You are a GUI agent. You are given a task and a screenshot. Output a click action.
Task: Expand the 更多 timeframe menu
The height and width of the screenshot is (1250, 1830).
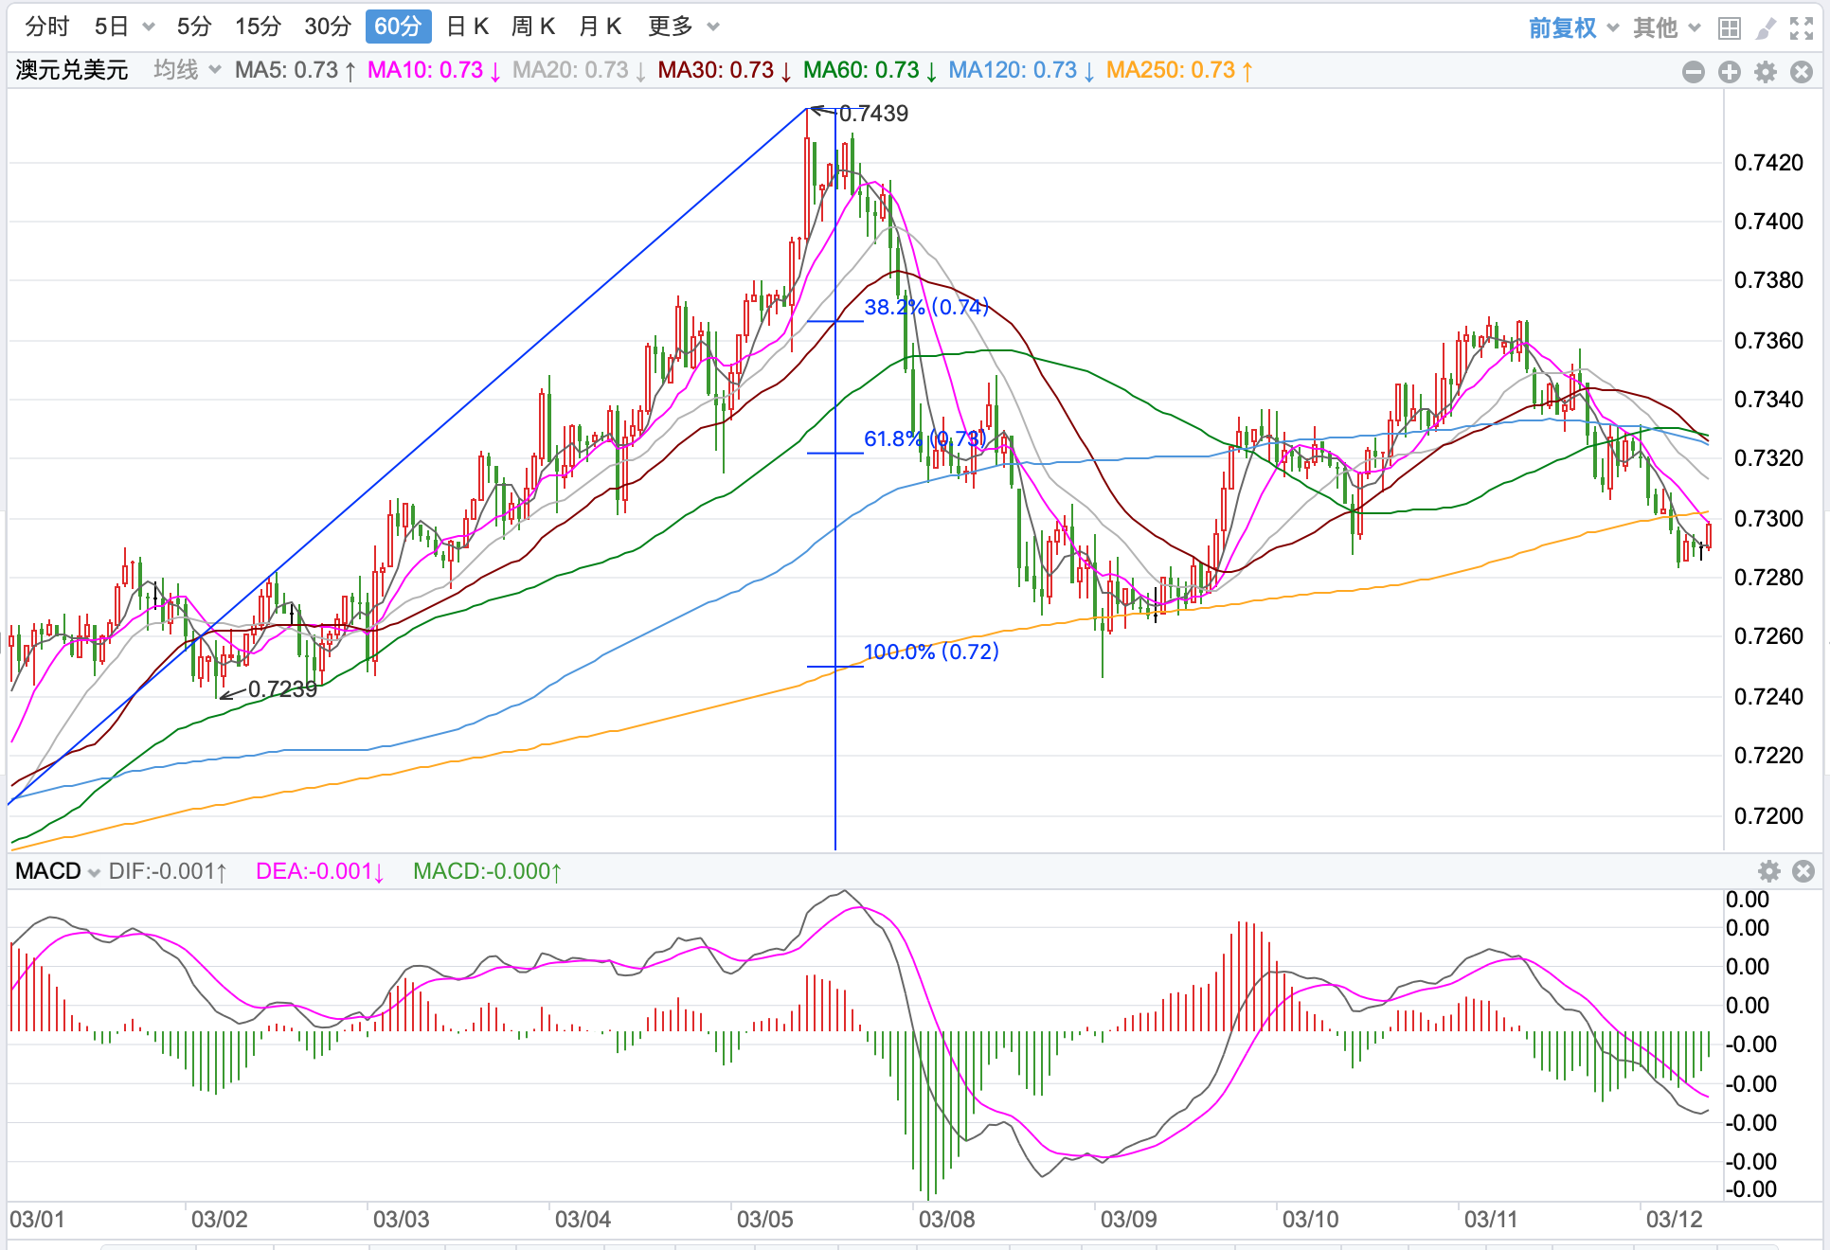[683, 27]
